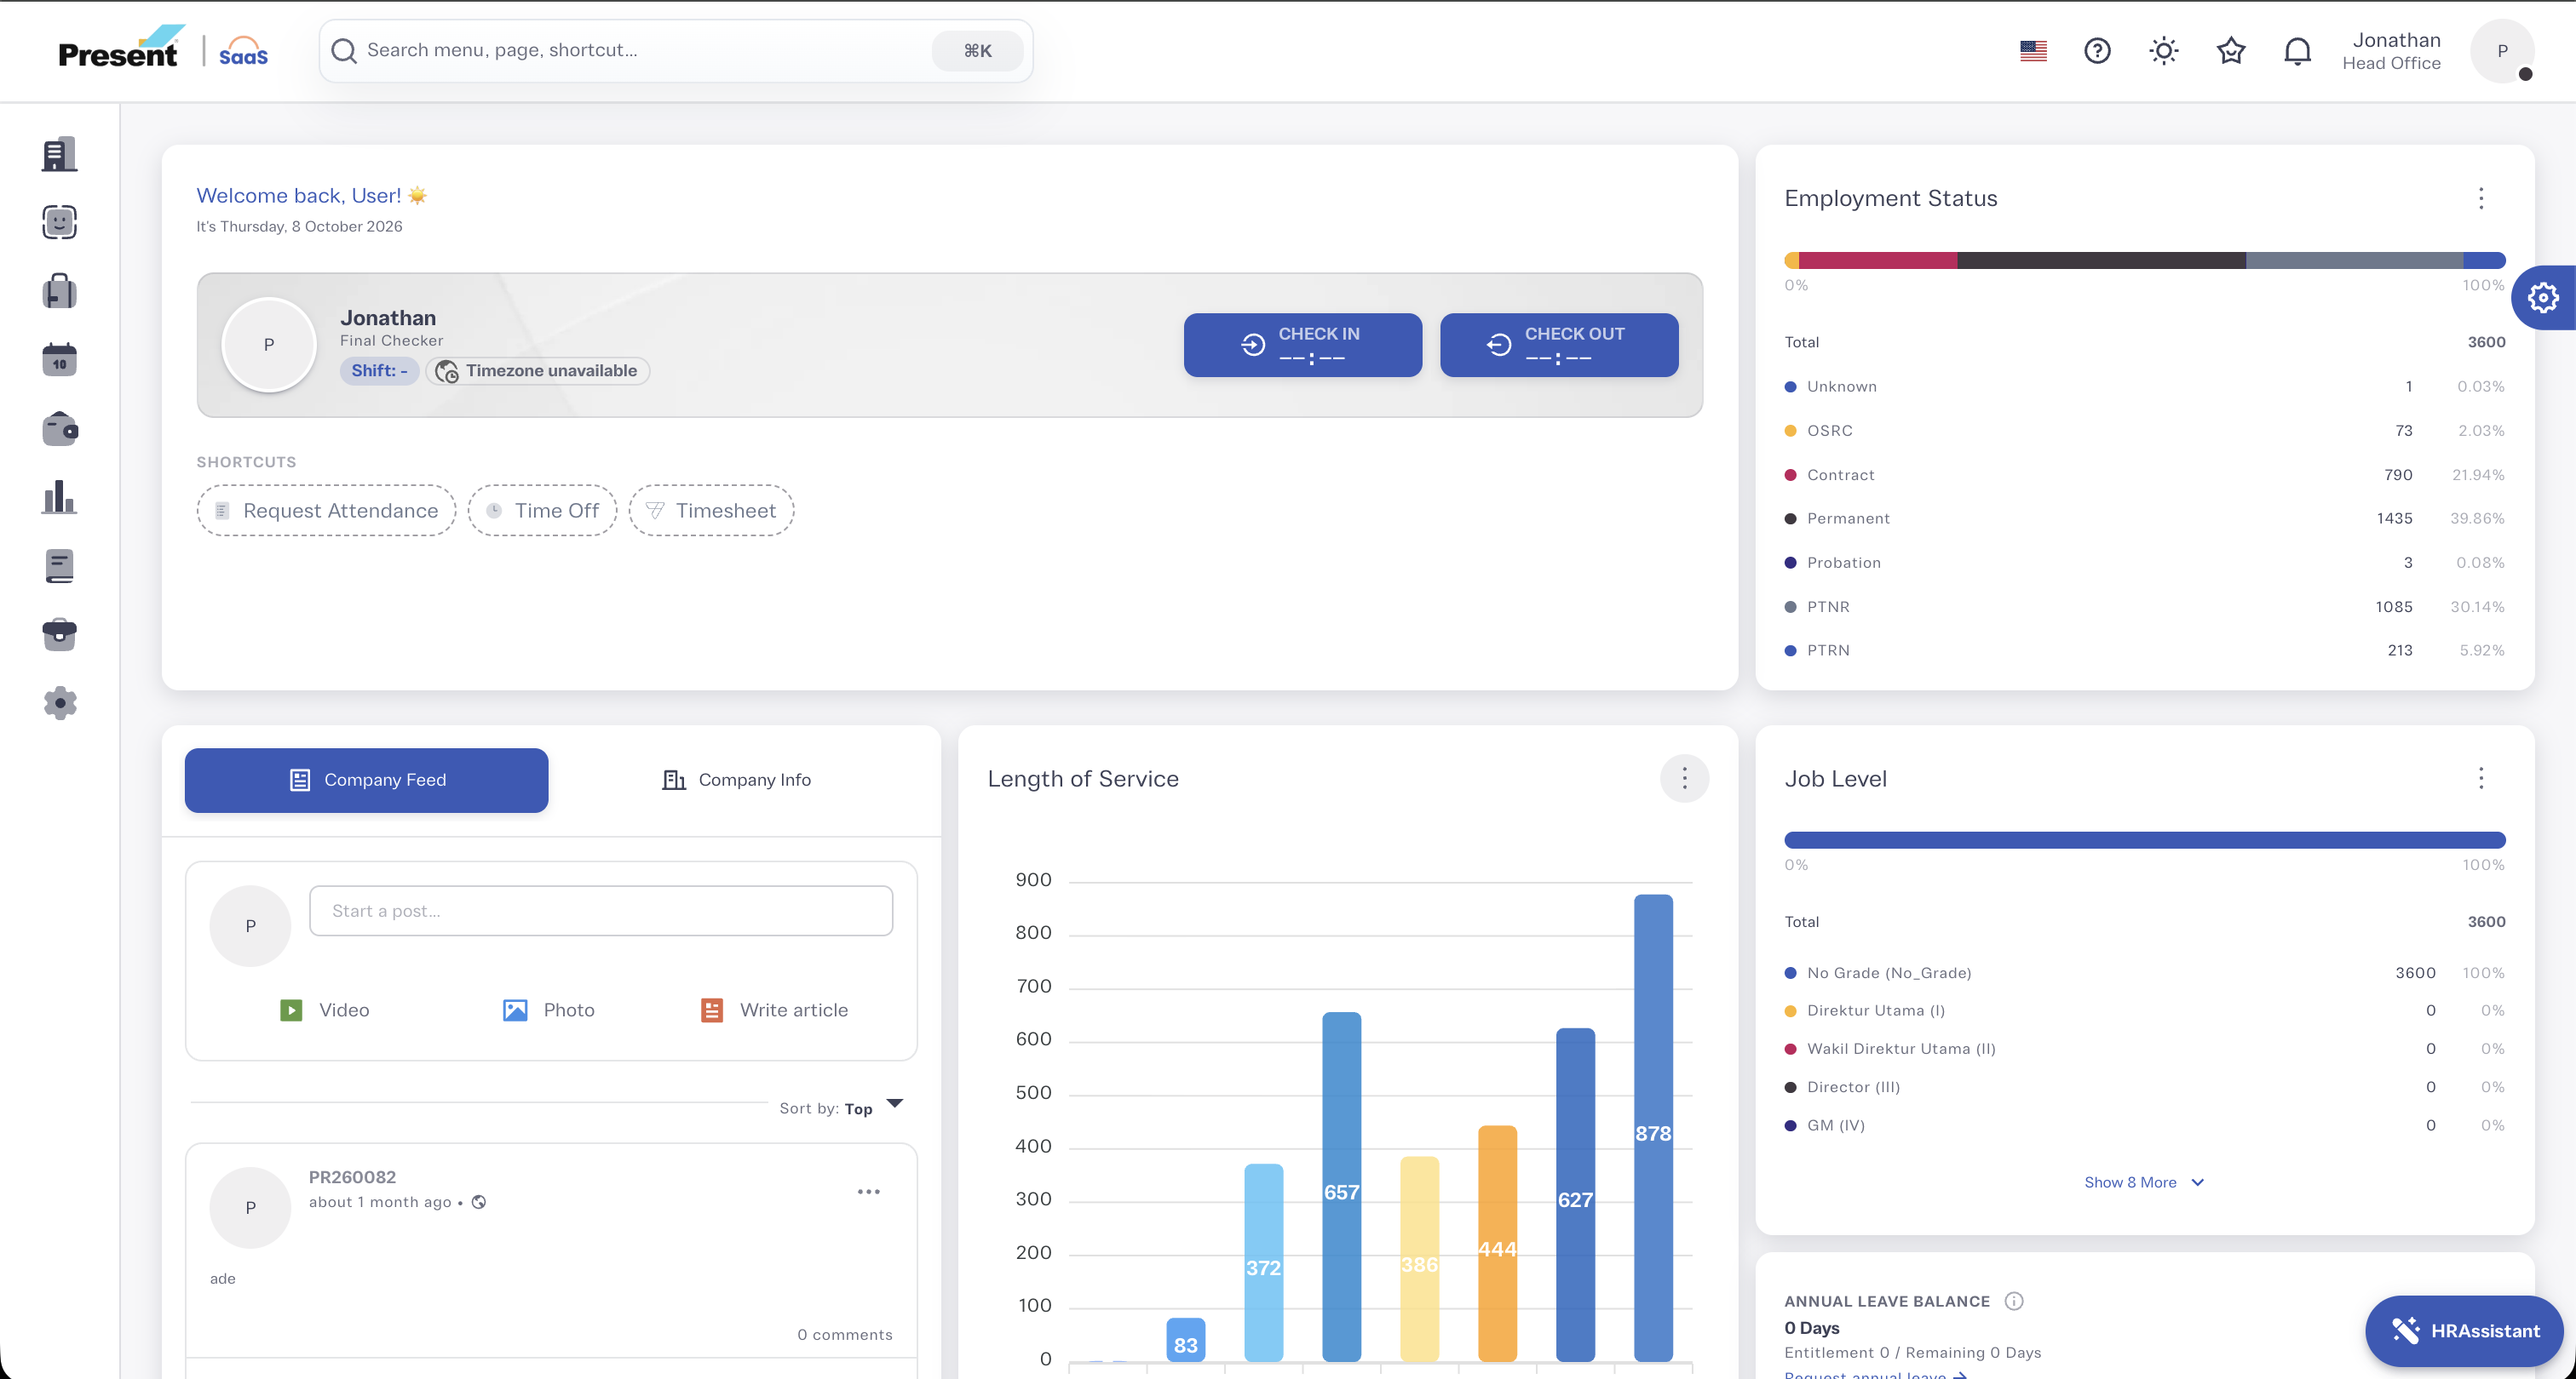Open the Timesheet shortcut
This screenshot has height=1379, width=2576.
pos(711,511)
